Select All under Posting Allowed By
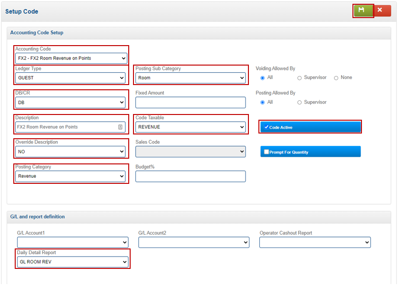 [x=263, y=103]
